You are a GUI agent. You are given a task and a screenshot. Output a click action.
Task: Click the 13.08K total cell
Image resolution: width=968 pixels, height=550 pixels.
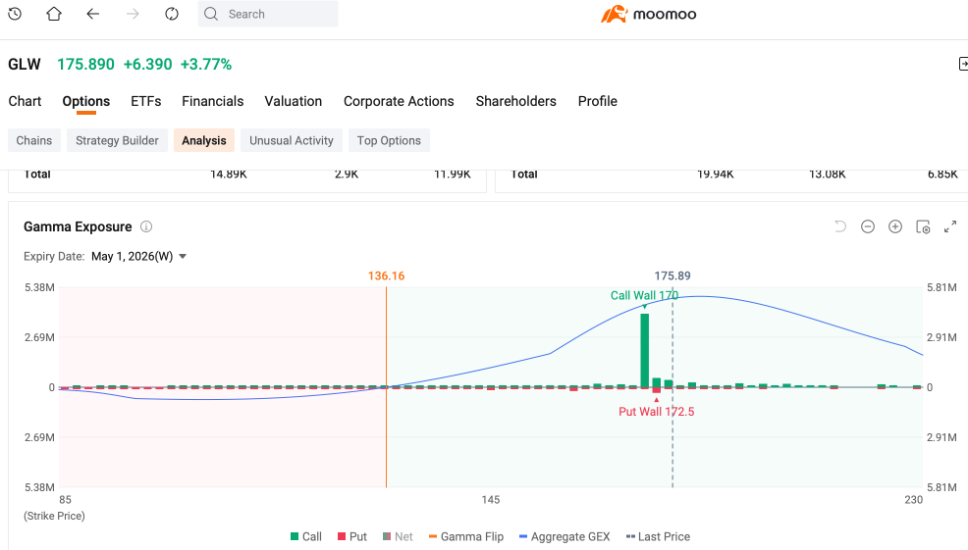pos(828,175)
